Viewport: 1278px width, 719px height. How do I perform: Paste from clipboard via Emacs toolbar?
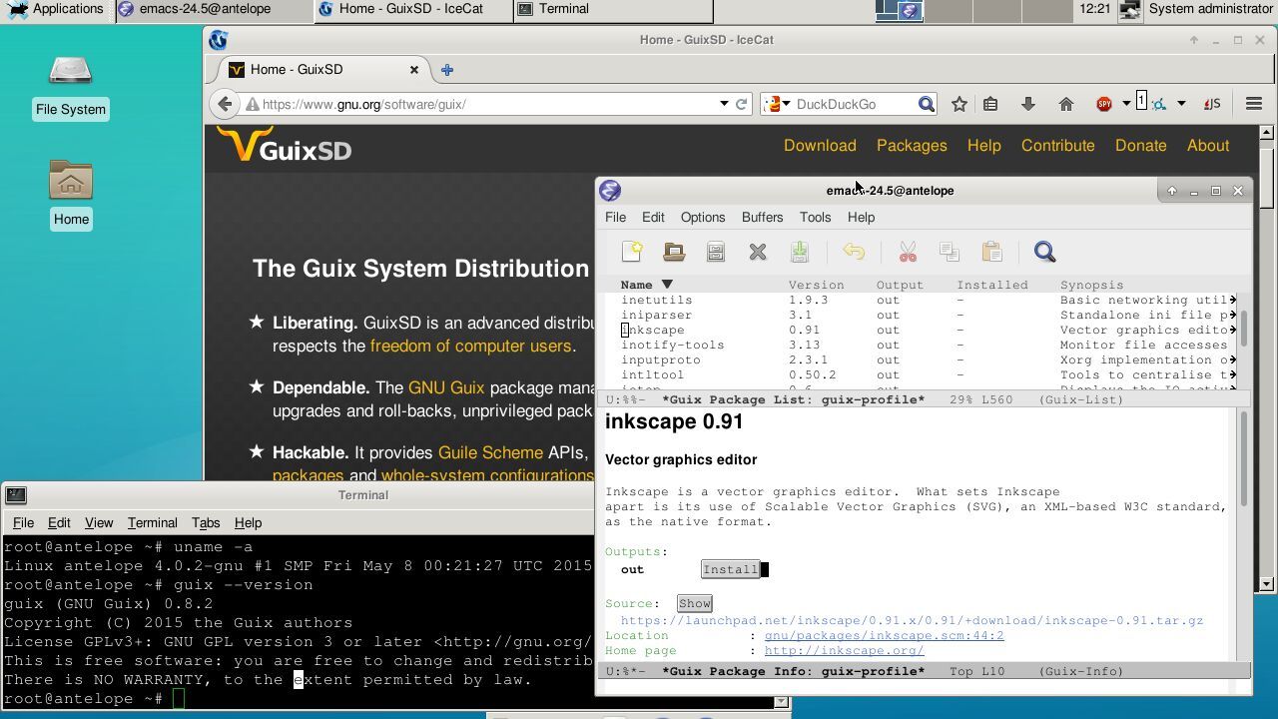click(x=992, y=252)
